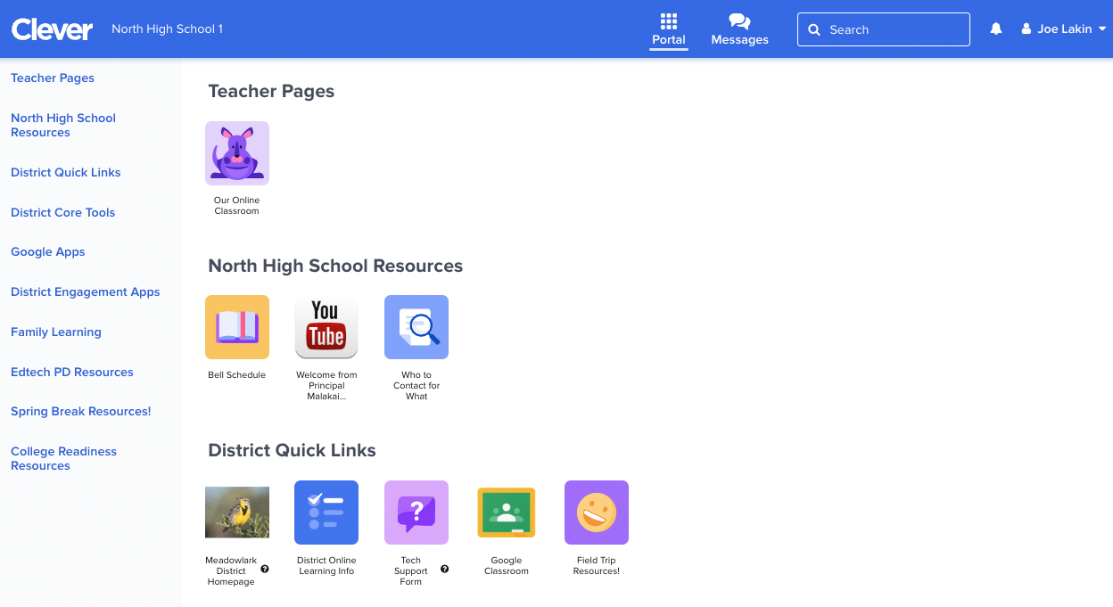Open College Readiness Resources in sidebar
This screenshot has height=607, width=1113.
pos(63,458)
